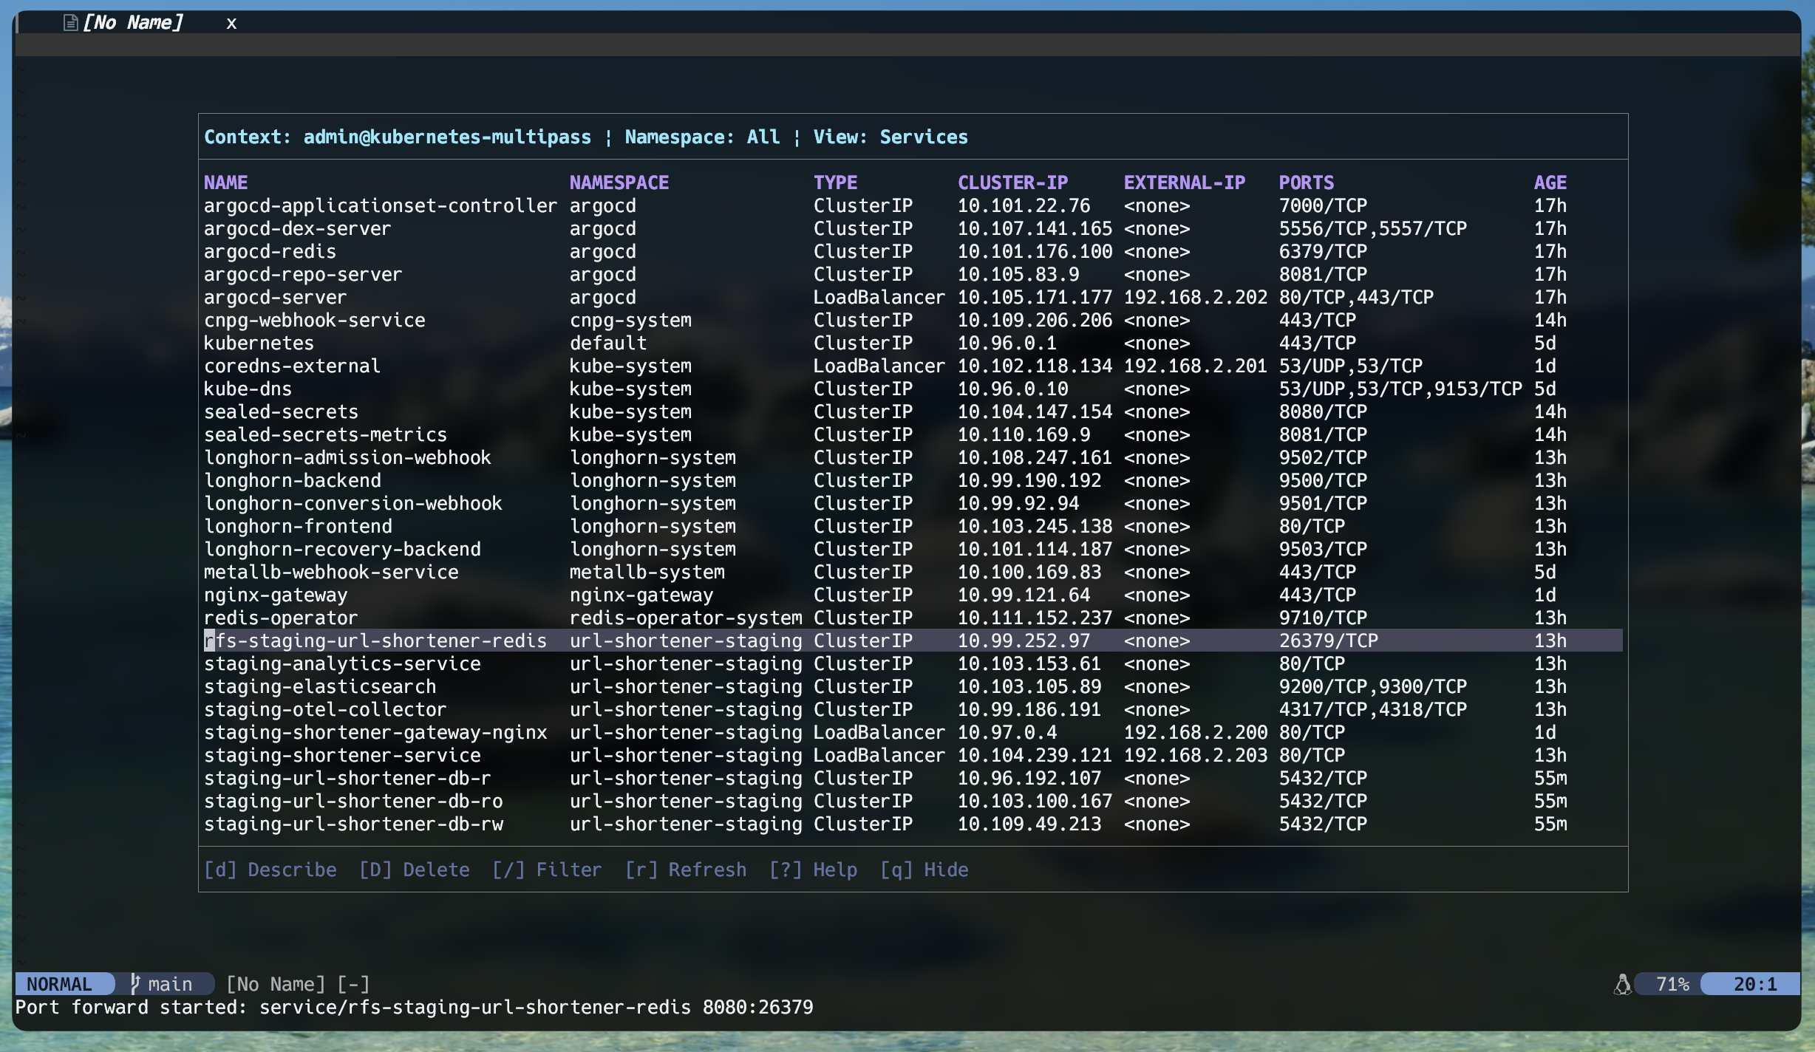
Task: Click the View: Services header label
Action: click(890, 137)
